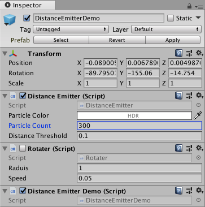Click the Prefab Apply button
Viewport: 205px width, 207px height.
click(x=173, y=40)
